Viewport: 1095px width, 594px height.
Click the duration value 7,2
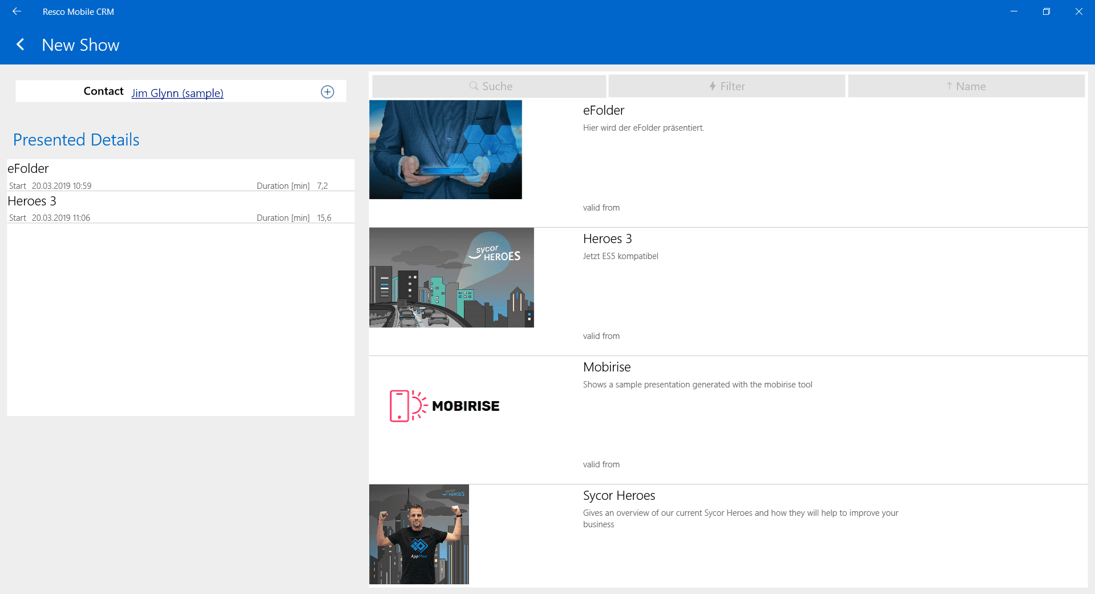click(322, 186)
